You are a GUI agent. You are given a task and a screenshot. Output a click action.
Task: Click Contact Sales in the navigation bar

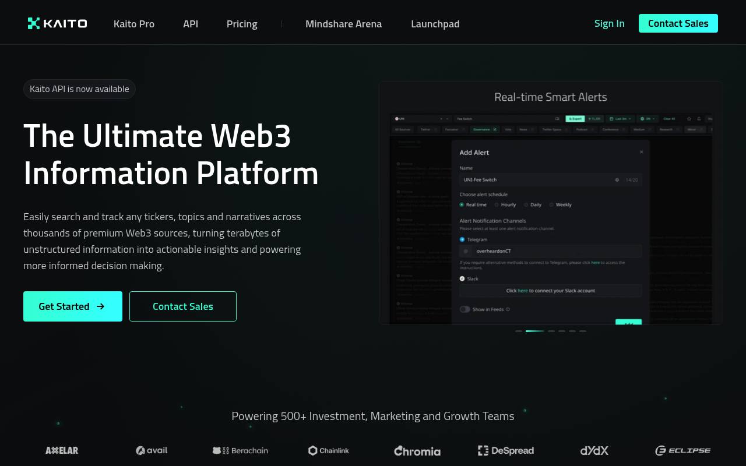678,23
